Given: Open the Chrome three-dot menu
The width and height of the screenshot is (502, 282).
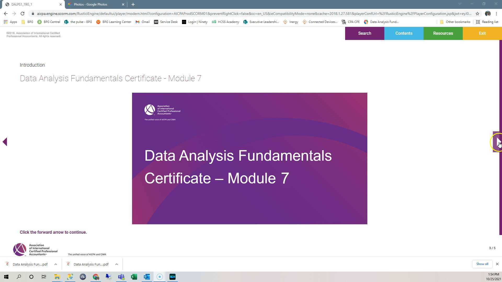Looking at the screenshot, I should (x=496, y=14).
